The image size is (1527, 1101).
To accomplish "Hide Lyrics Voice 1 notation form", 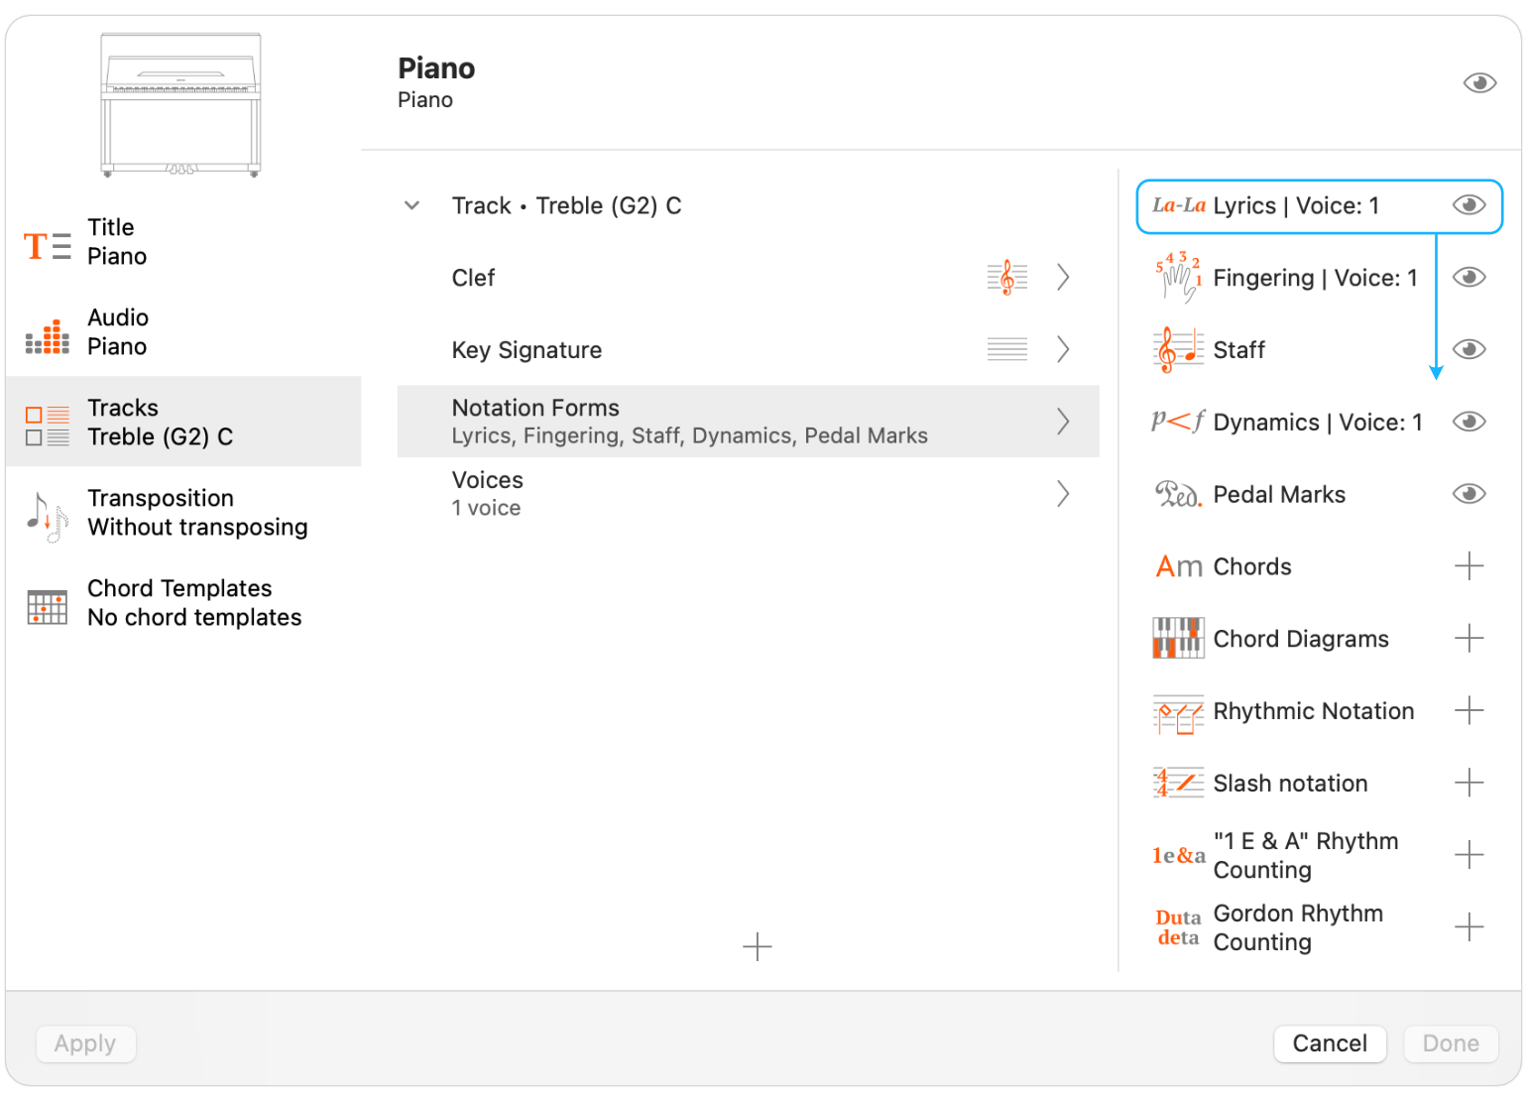I will click(1468, 205).
